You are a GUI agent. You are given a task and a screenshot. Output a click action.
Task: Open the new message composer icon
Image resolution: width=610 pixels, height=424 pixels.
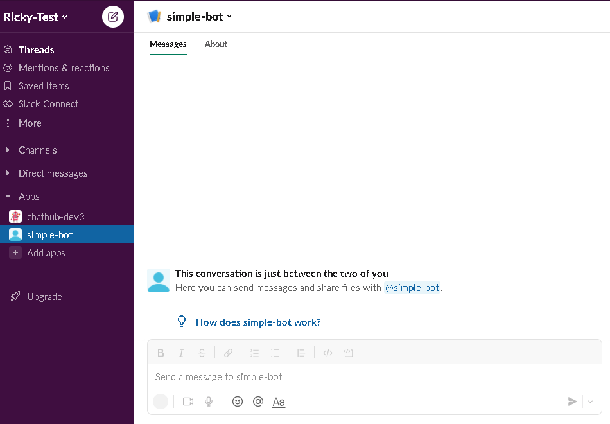tap(112, 17)
